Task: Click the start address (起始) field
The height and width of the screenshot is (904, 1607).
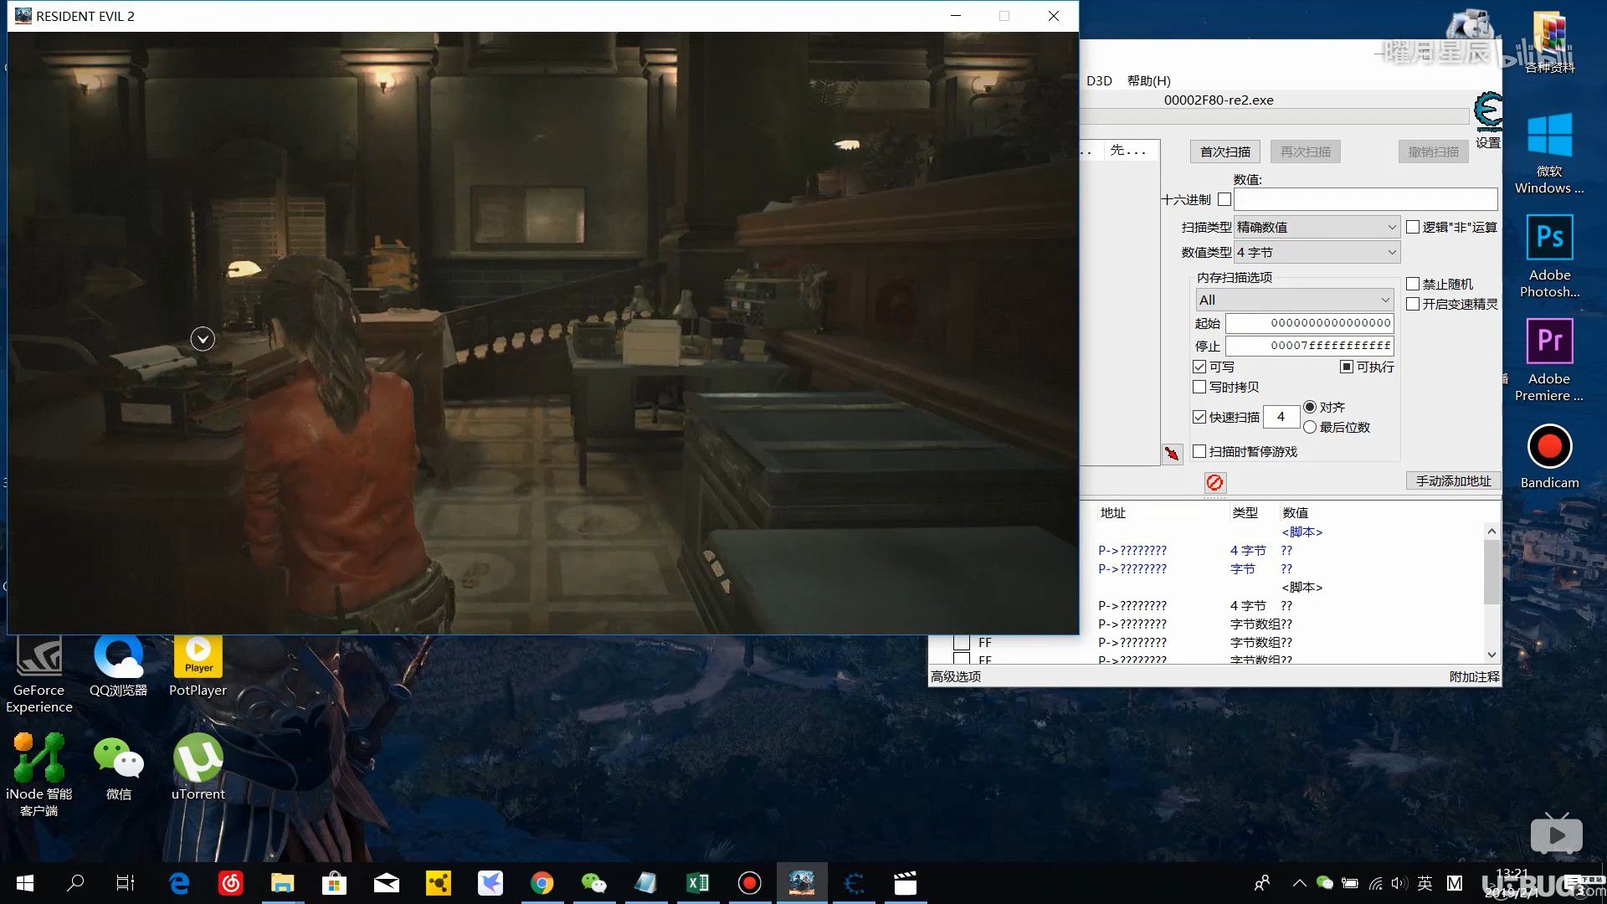Action: click(x=1310, y=323)
